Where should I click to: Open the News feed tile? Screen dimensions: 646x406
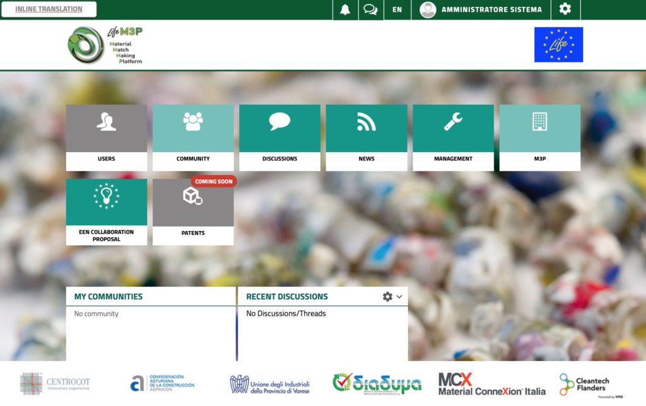pyautogui.click(x=367, y=137)
